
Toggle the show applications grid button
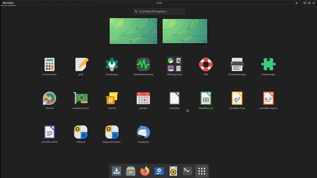point(202,171)
